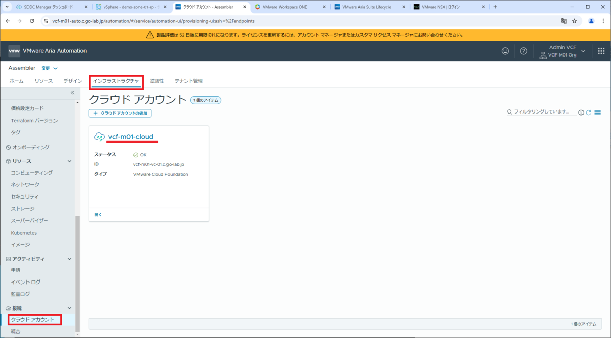Open the Chrome profile avatar icon
The height and width of the screenshot is (338, 611).
[591, 21]
